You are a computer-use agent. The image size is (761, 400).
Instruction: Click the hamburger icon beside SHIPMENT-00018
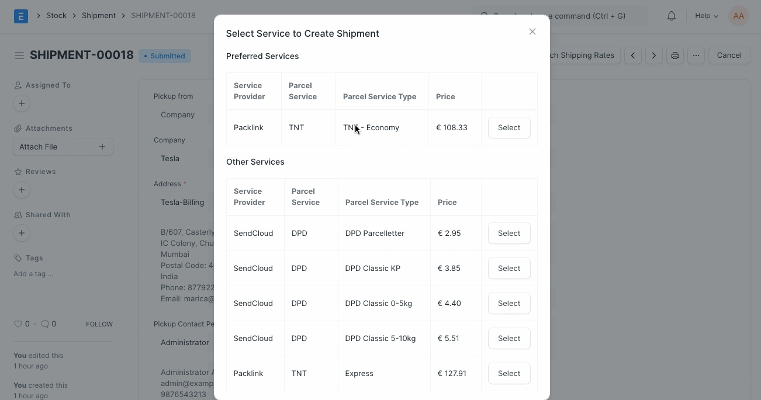point(19,55)
